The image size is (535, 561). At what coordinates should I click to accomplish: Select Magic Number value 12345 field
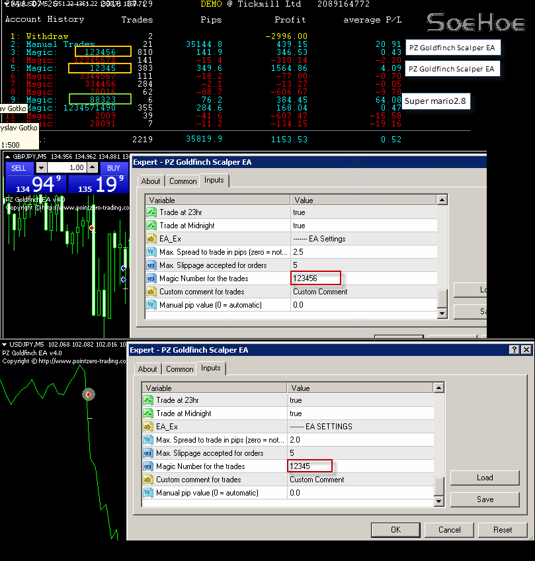[309, 466]
